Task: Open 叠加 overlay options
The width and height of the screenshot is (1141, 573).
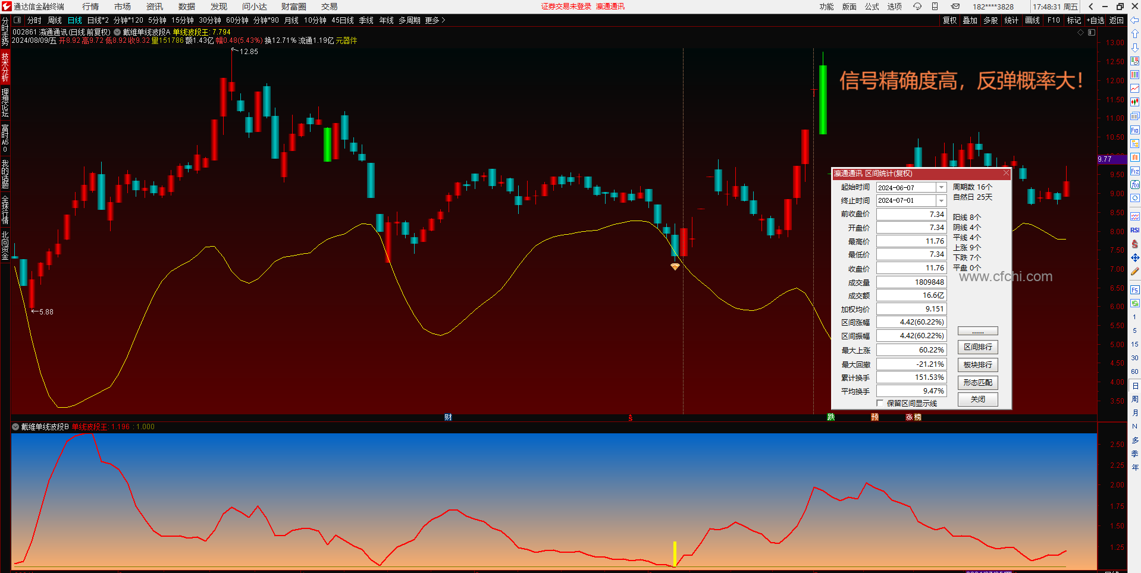Action: click(970, 20)
